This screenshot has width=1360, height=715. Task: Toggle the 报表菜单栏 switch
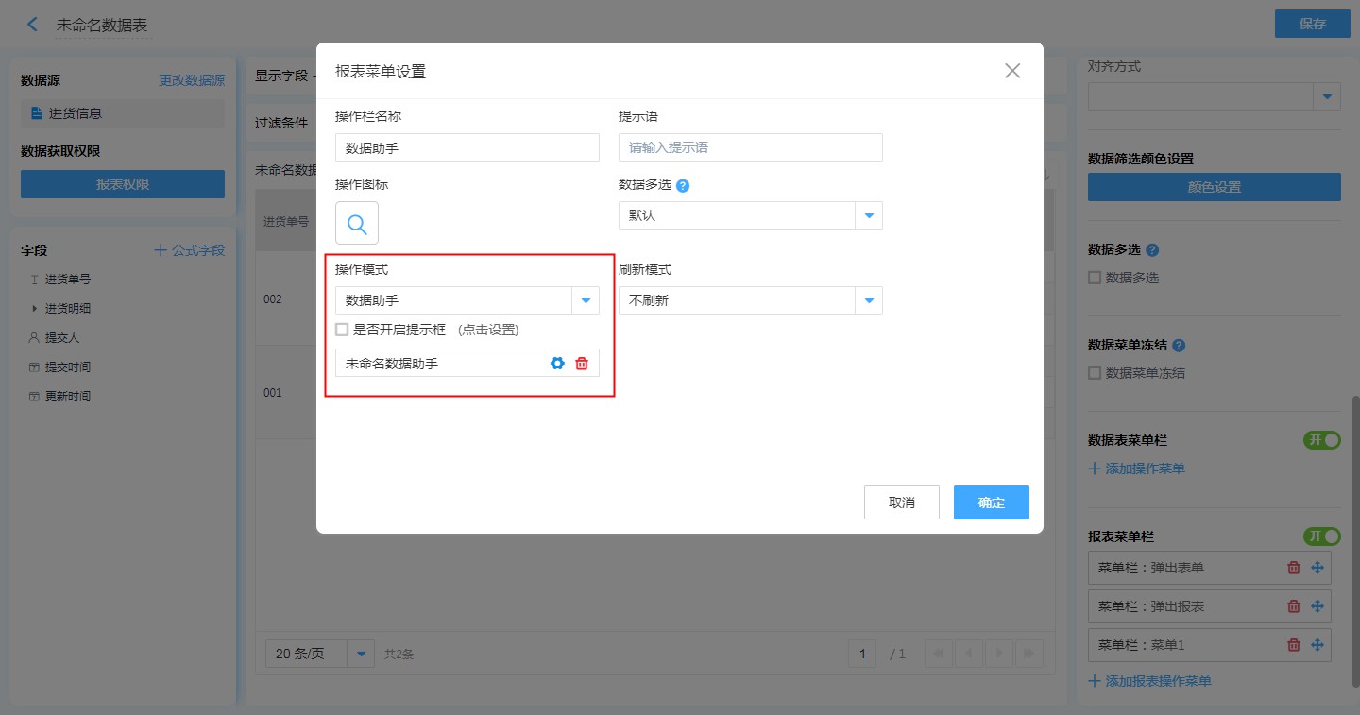pos(1322,536)
